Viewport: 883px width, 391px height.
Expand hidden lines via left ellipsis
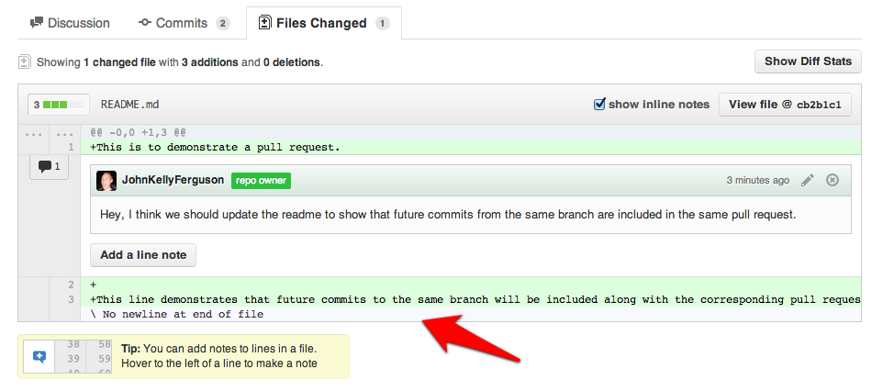tap(34, 133)
